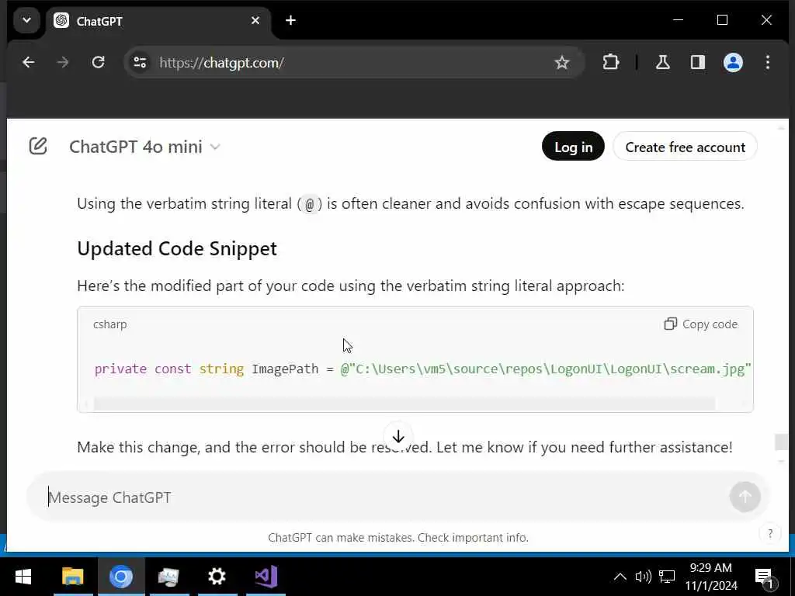
Task: Open the Windows Start menu
Action: (23, 577)
